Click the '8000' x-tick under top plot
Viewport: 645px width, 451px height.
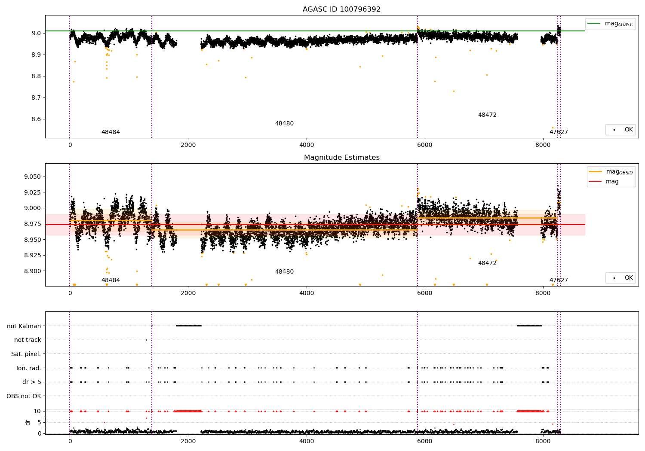pos(543,145)
